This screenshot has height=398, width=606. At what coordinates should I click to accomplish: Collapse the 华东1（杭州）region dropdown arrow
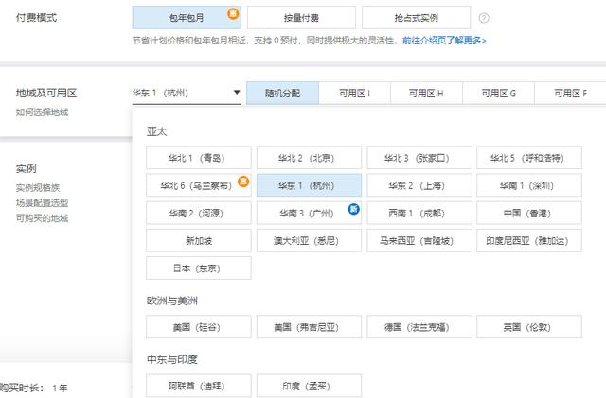[237, 93]
